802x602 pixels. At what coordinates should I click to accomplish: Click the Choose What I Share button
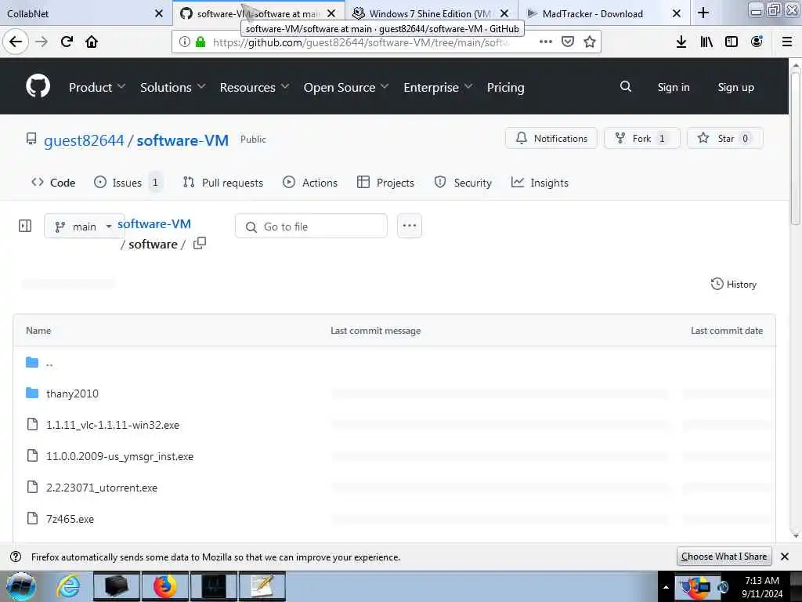(x=724, y=557)
